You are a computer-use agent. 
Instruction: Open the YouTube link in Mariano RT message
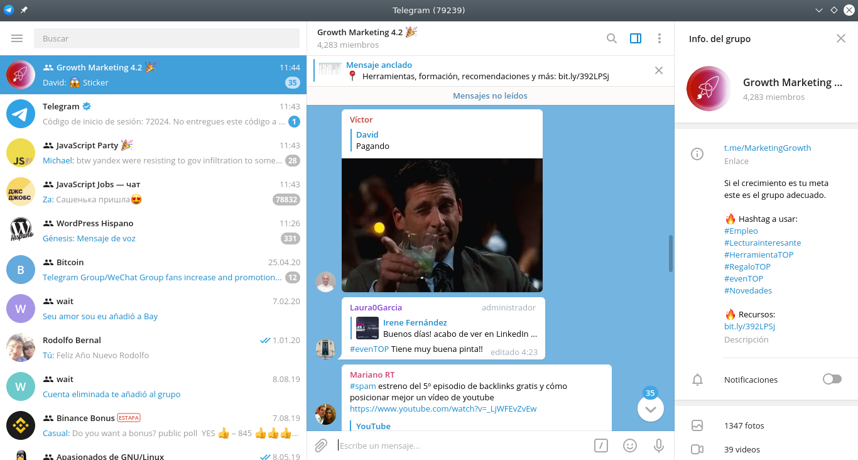coord(443,408)
